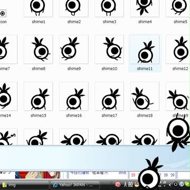Switch to the img folder taskbar button

[x=25, y=185]
